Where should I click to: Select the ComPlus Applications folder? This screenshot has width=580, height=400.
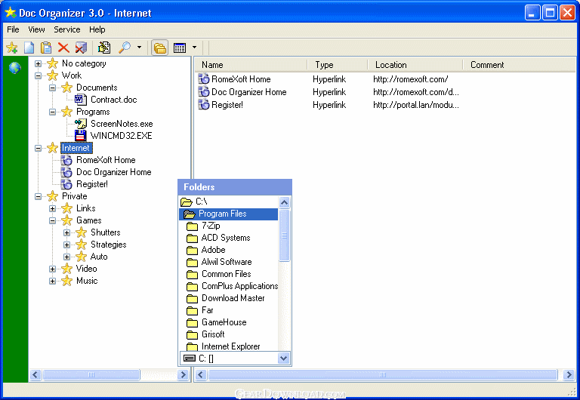click(x=239, y=286)
